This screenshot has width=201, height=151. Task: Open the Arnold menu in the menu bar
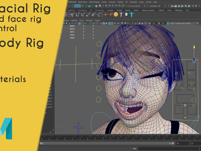(x=148, y=2)
